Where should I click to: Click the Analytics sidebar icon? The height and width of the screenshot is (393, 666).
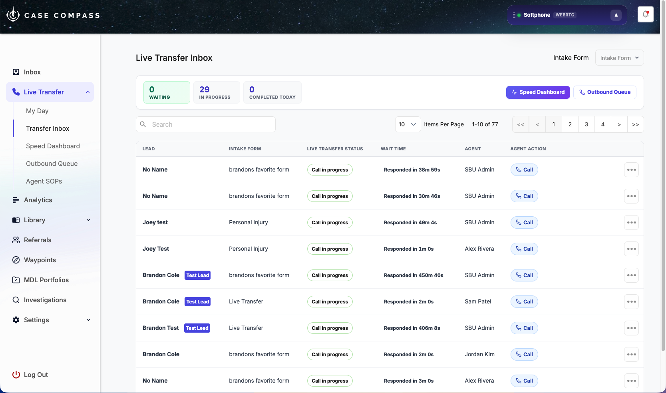(16, 200)
